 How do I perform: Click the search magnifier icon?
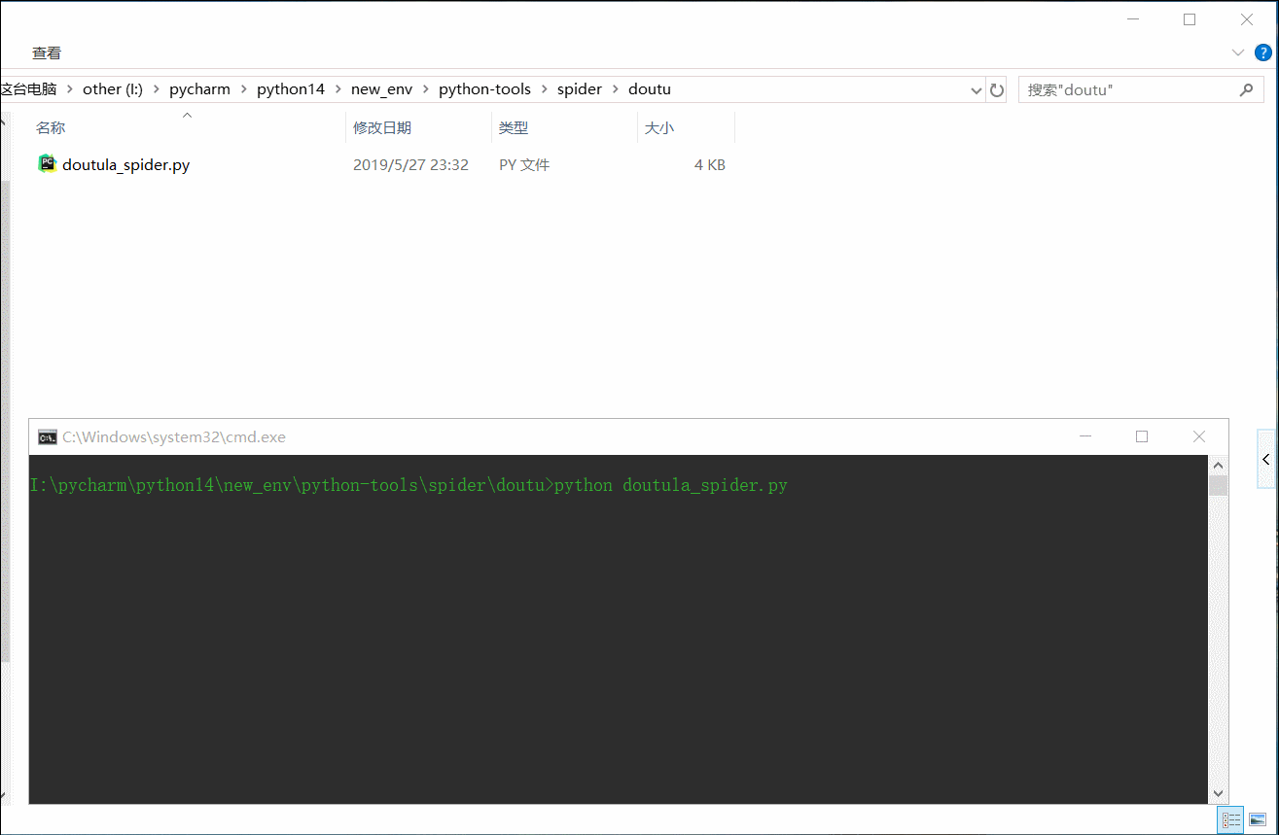(x=1246, y=89)
